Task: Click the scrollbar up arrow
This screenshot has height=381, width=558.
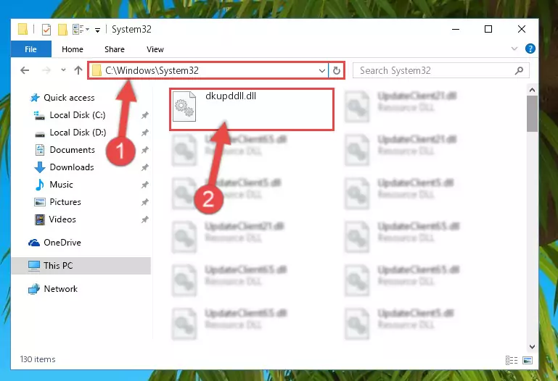Action: point(532,91)
